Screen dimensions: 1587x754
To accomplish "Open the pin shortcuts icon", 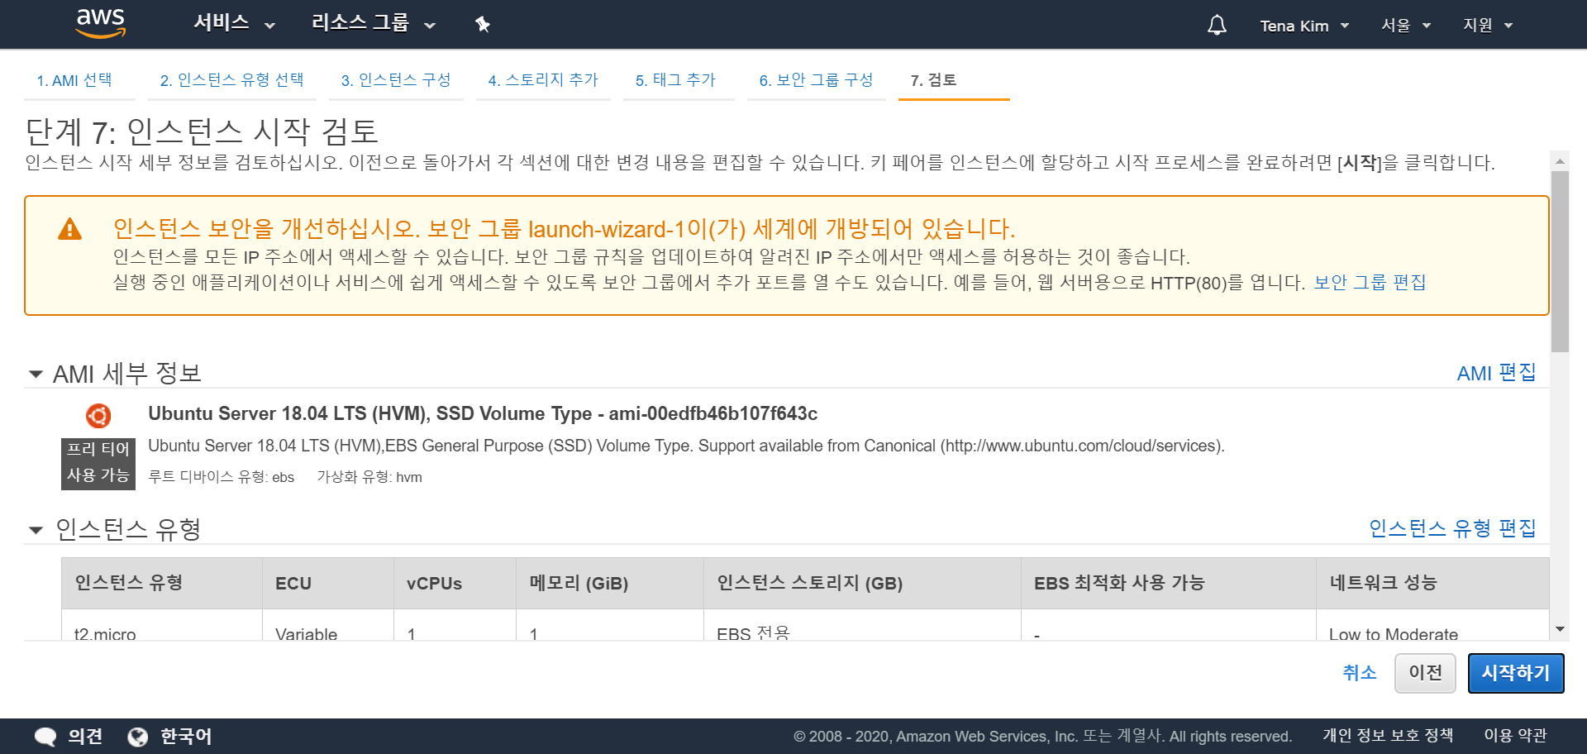I will tap(483, 25).
